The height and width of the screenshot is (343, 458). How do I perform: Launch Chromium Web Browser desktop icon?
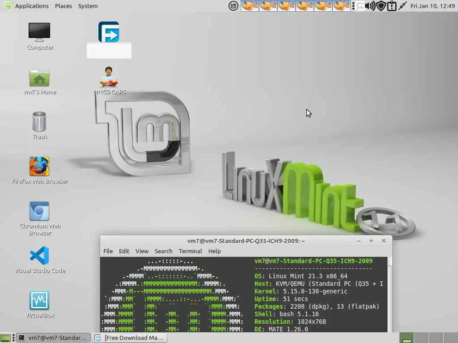(39, 218)
